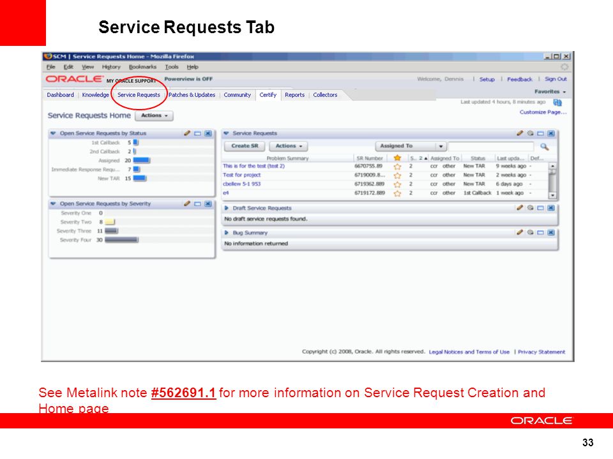The height and width of the screenshot is (459, 613).
Task: Open the Knowledge tab
Action: pyautogui.click(x=95, y=95)
